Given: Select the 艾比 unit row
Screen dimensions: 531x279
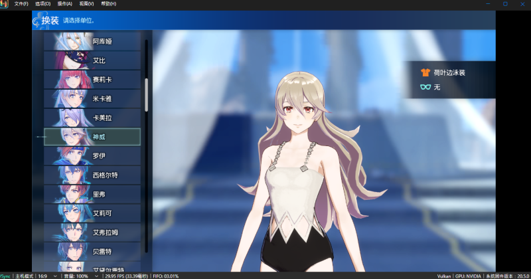Looking at the screenshot, I should pyautogui.click(x=92, y=60).
